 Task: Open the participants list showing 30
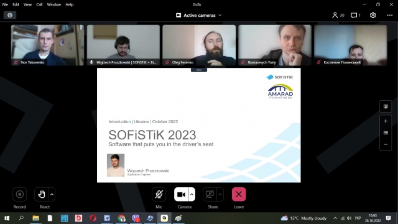pyautogui.click(x=338, y=15)
